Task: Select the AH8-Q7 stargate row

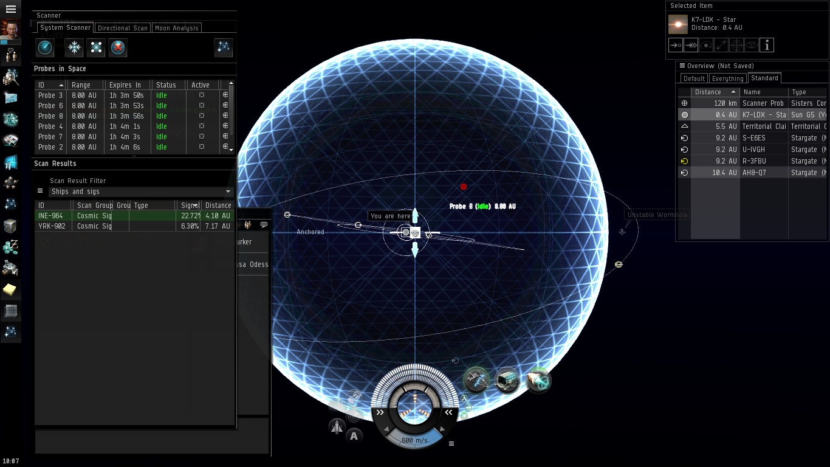Action: (x=753, y=173)
